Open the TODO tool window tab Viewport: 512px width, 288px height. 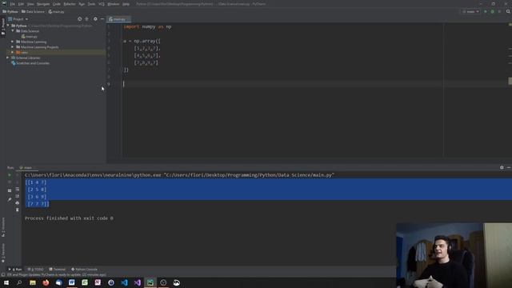[35, 270]
